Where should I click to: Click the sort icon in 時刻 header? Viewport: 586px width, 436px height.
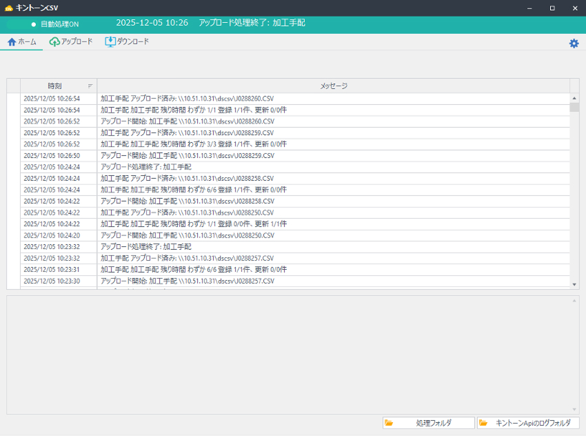tap(90, 86)
